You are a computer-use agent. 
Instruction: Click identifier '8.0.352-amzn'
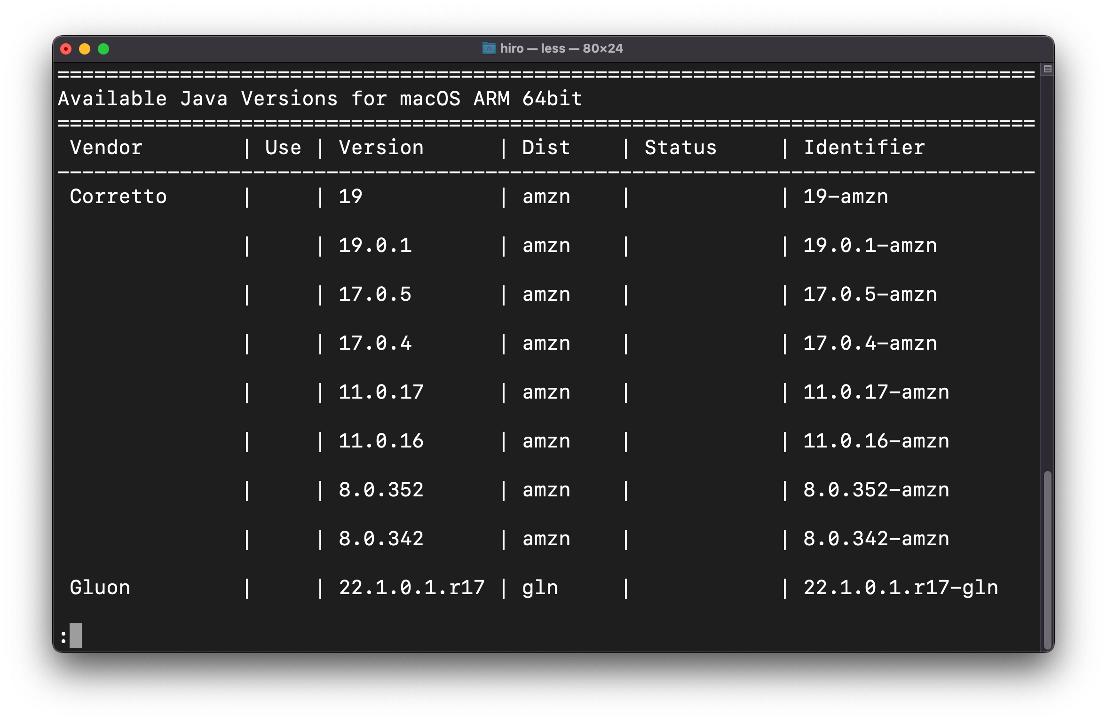pyautogui.click(x=877, y=490)
